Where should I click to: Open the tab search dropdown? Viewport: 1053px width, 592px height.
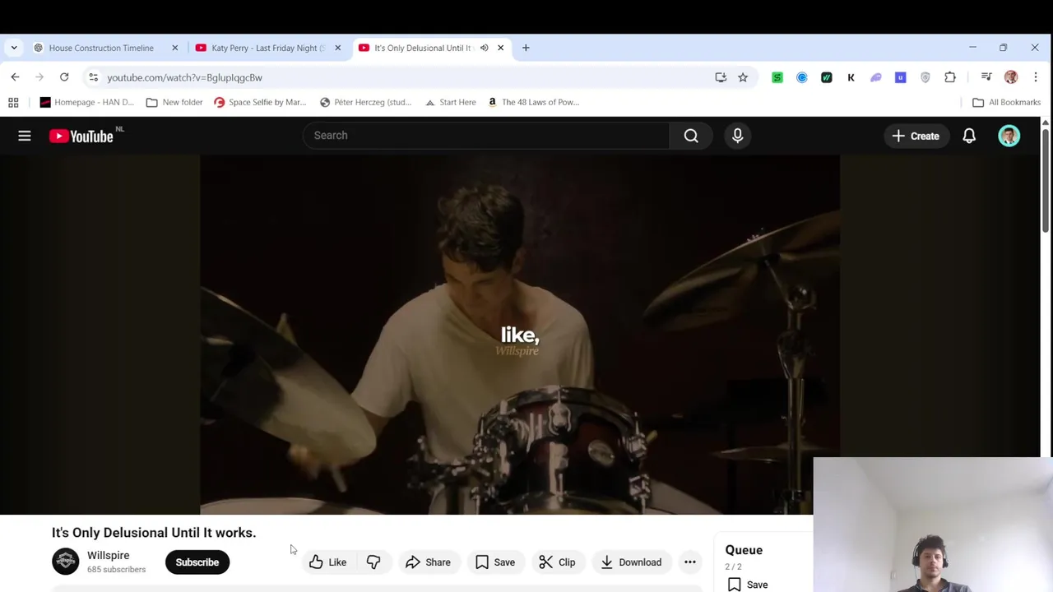(x=14, y=48)
